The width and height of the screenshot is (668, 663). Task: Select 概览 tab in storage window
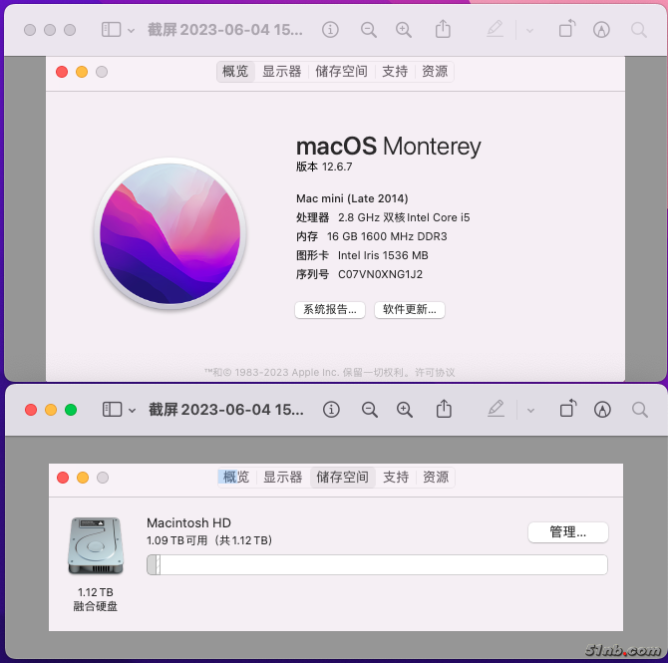click(x=236, y=477)
